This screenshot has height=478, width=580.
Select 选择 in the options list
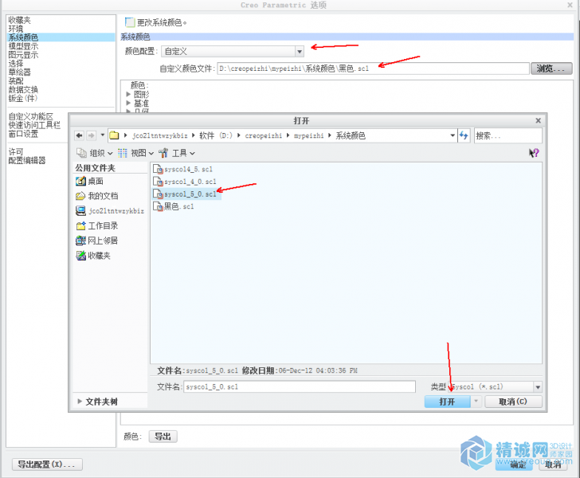16,63
